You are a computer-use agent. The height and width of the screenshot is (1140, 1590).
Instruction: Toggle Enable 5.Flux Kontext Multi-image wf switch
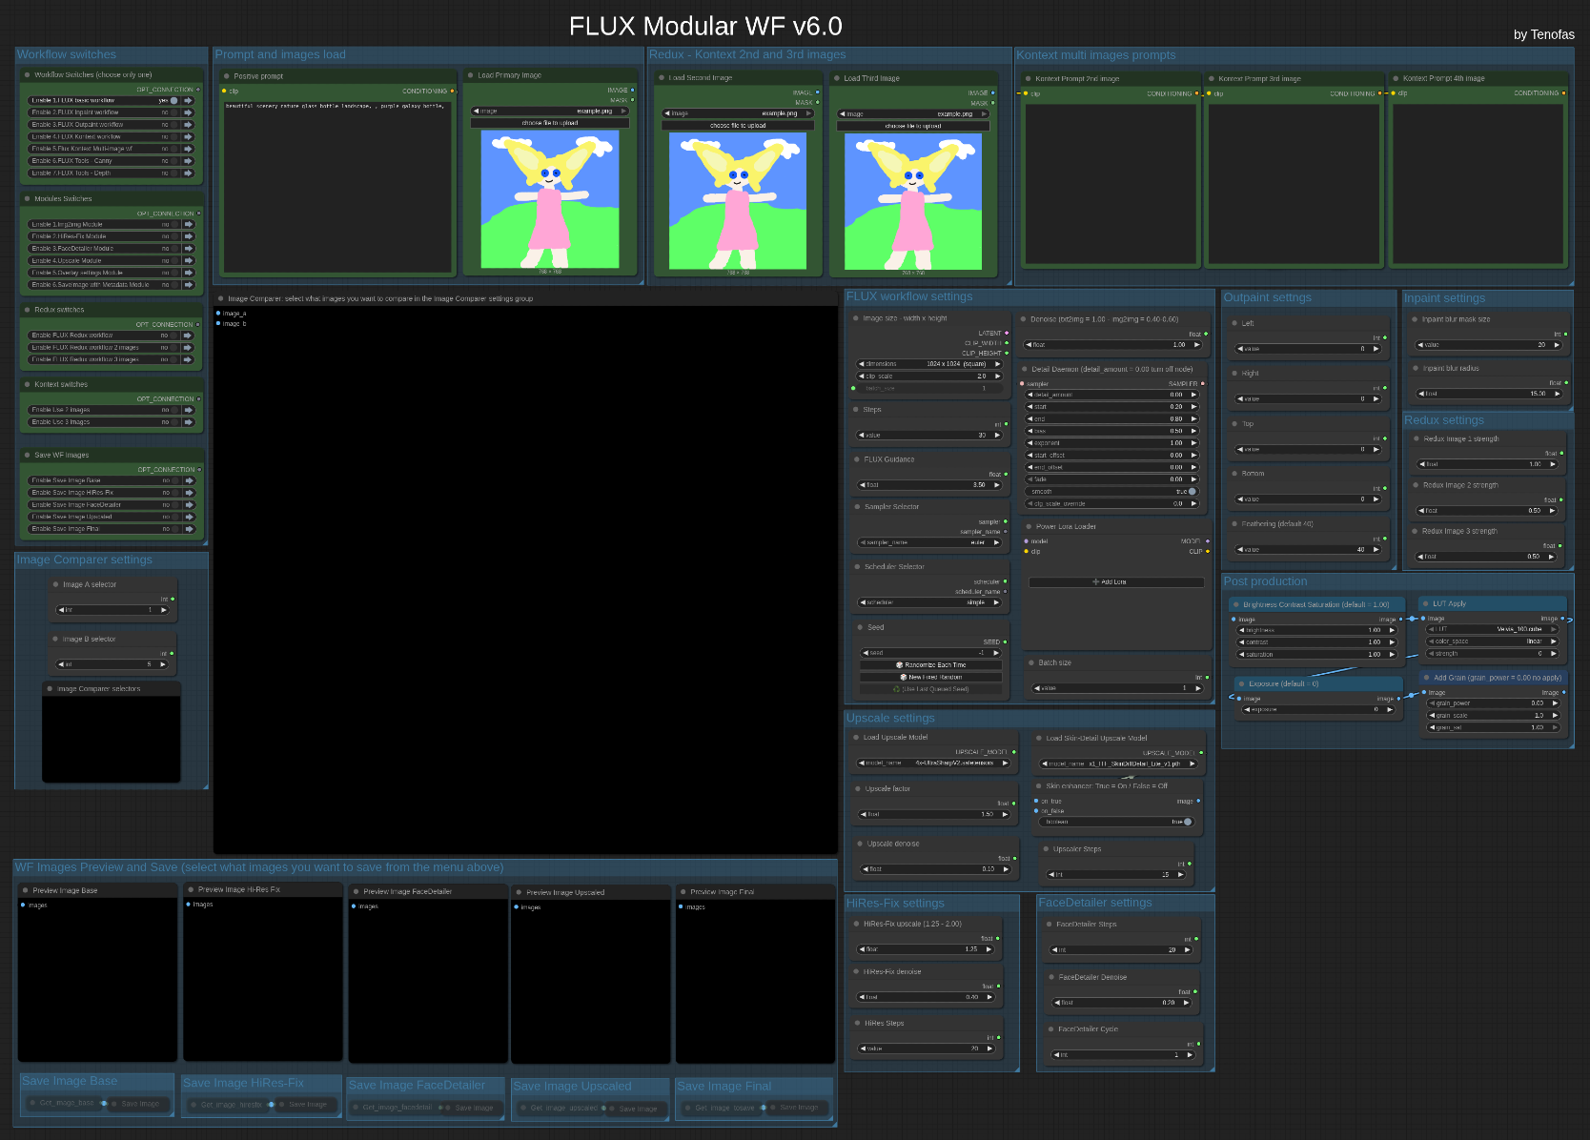click(173, 149)
